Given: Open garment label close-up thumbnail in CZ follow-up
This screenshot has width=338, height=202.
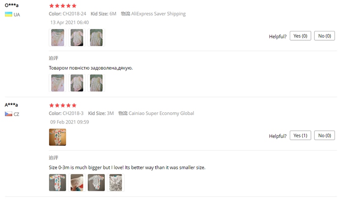Looking at the screenshot, I should point(77,183).
